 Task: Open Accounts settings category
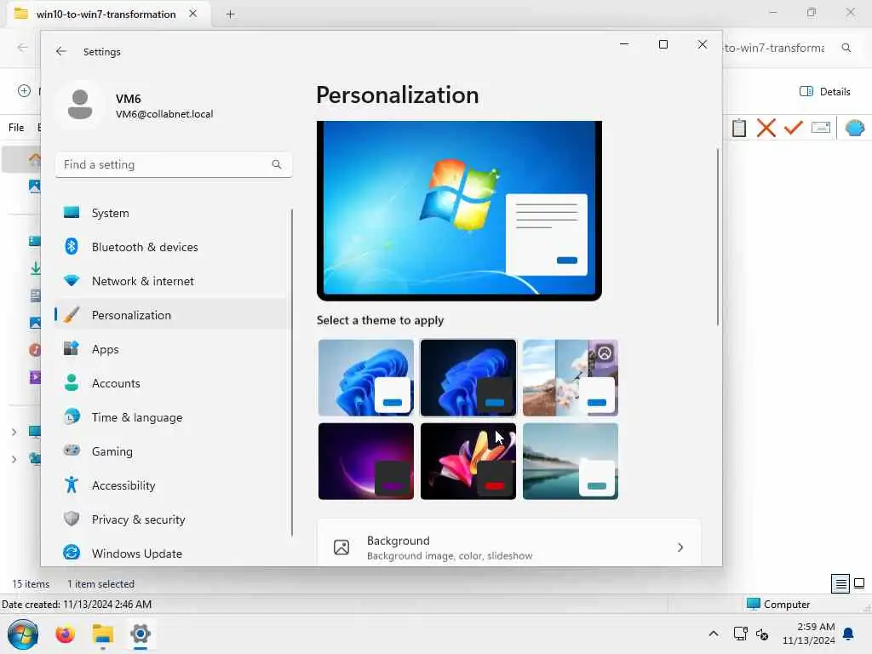point(172,383)
